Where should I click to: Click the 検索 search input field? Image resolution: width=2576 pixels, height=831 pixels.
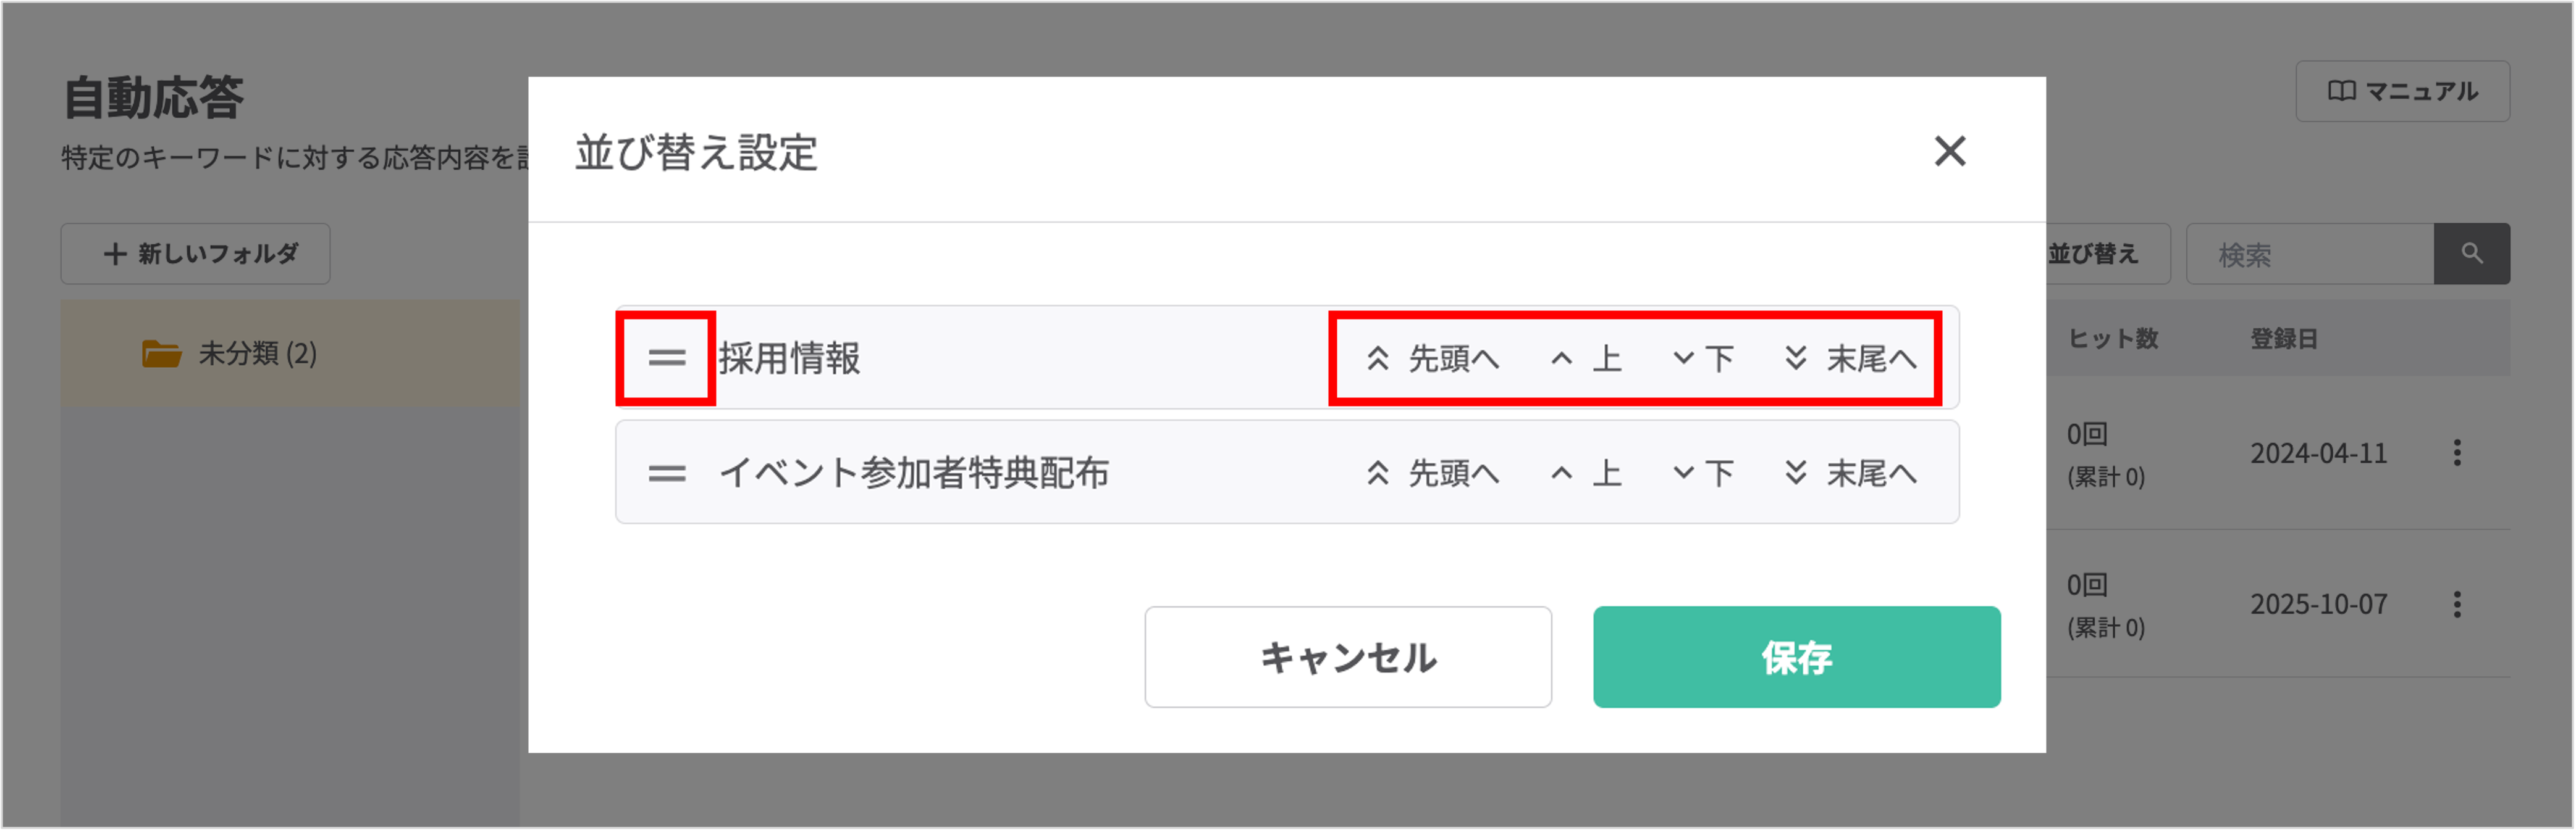coord(2309,255)
